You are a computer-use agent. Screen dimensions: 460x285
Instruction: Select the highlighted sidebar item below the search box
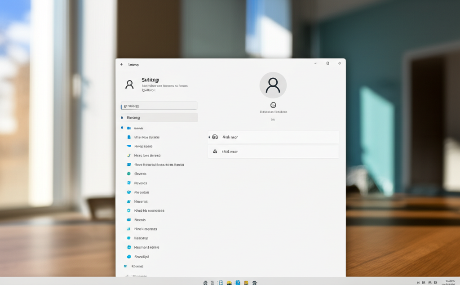(x=159, y=117)
